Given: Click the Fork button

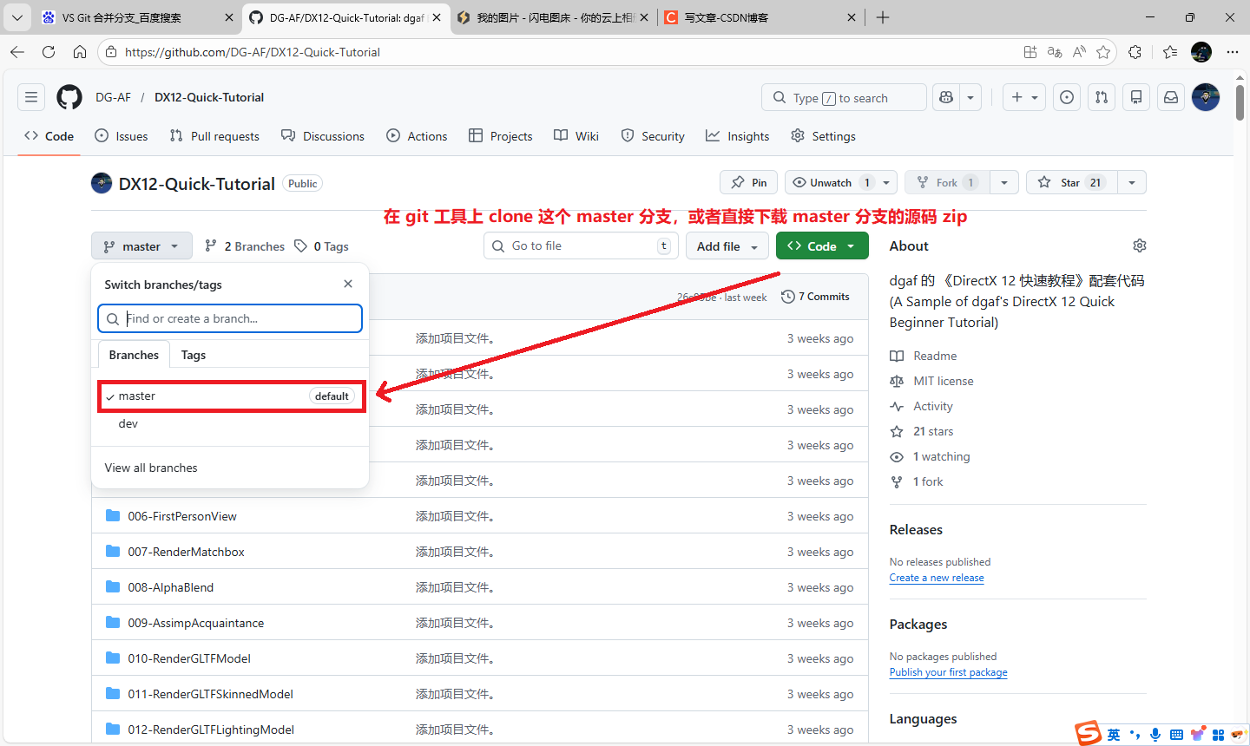Looking at the screenshot, I should (947, 182).
